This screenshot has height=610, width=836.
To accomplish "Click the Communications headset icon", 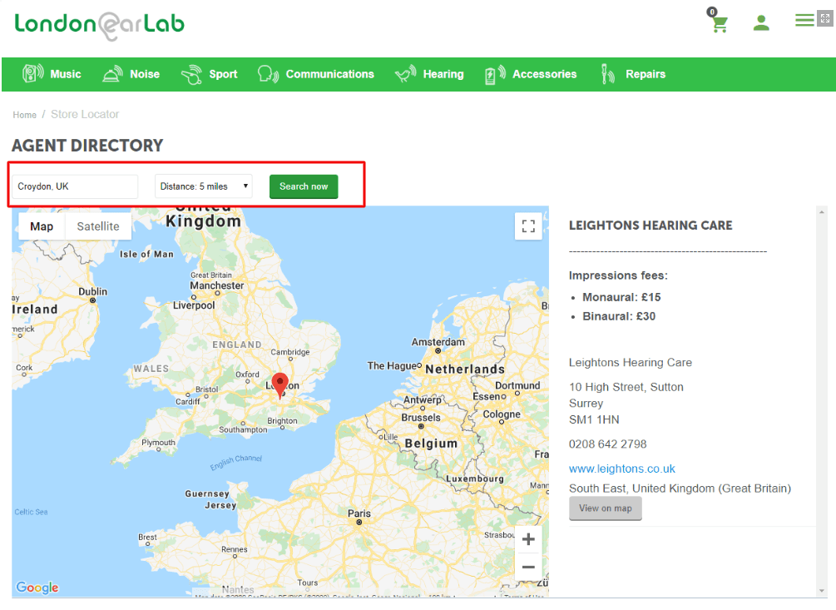I will coord(268,74).
